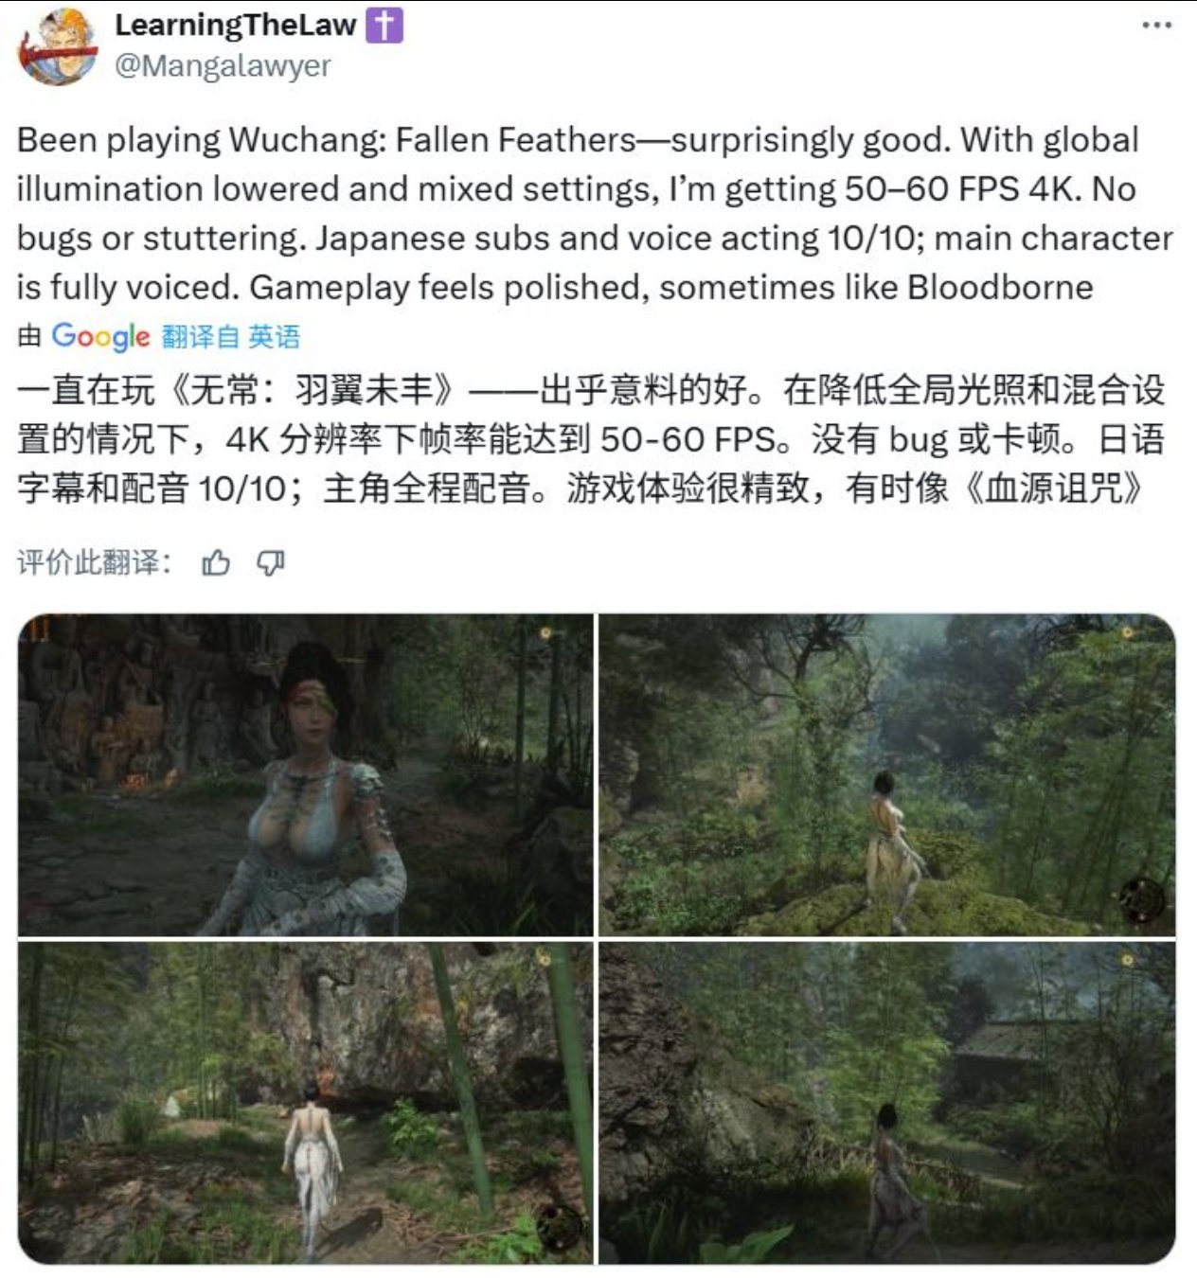Viewport: 1197px width, 1278px height.
Task: Open the three-dot more options menu
Action: [1156, 26]
